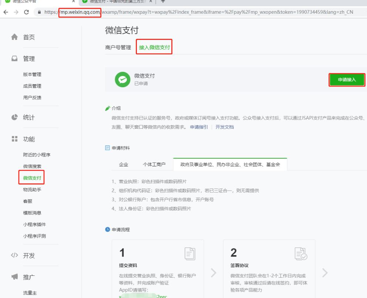Screen dimensions: 367x298
Task: Select the 个体工商户 materials tab
Action: coord(154,165)
